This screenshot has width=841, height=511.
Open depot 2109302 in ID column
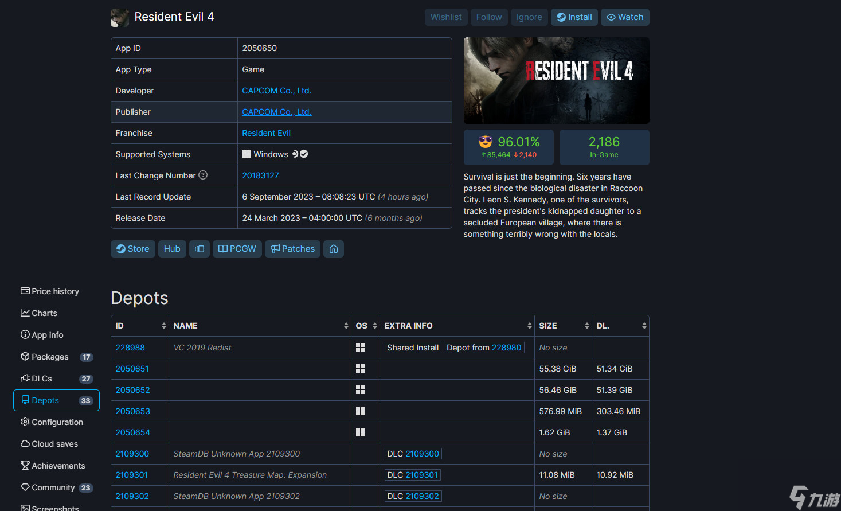pyautogui.click(x=132, y=496)
